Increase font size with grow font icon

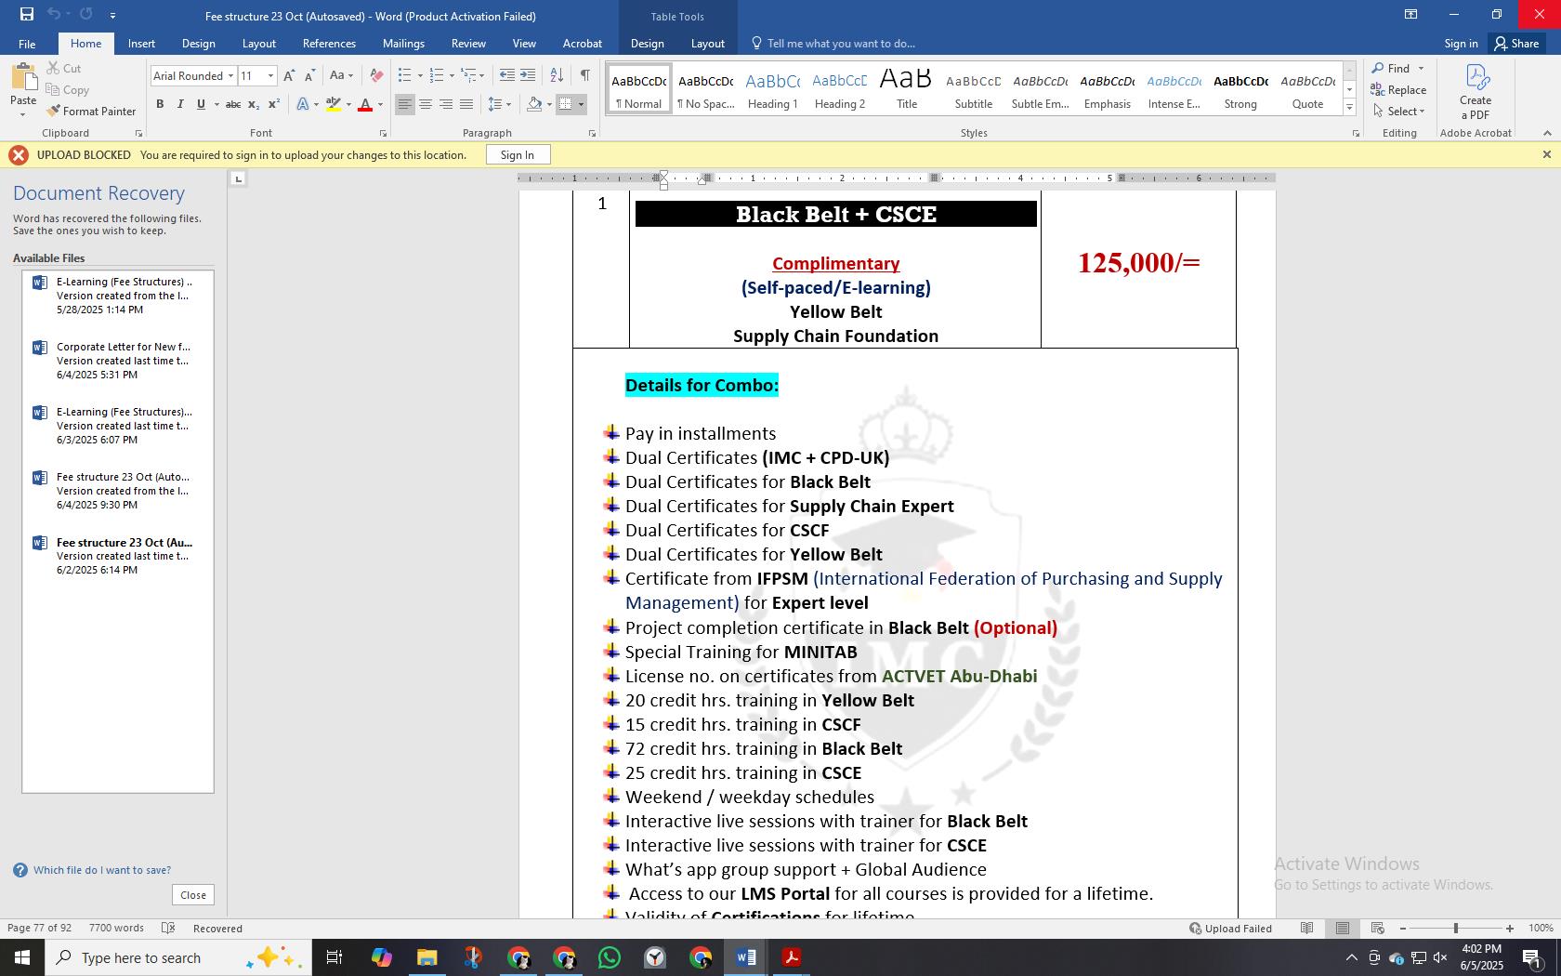289,75
